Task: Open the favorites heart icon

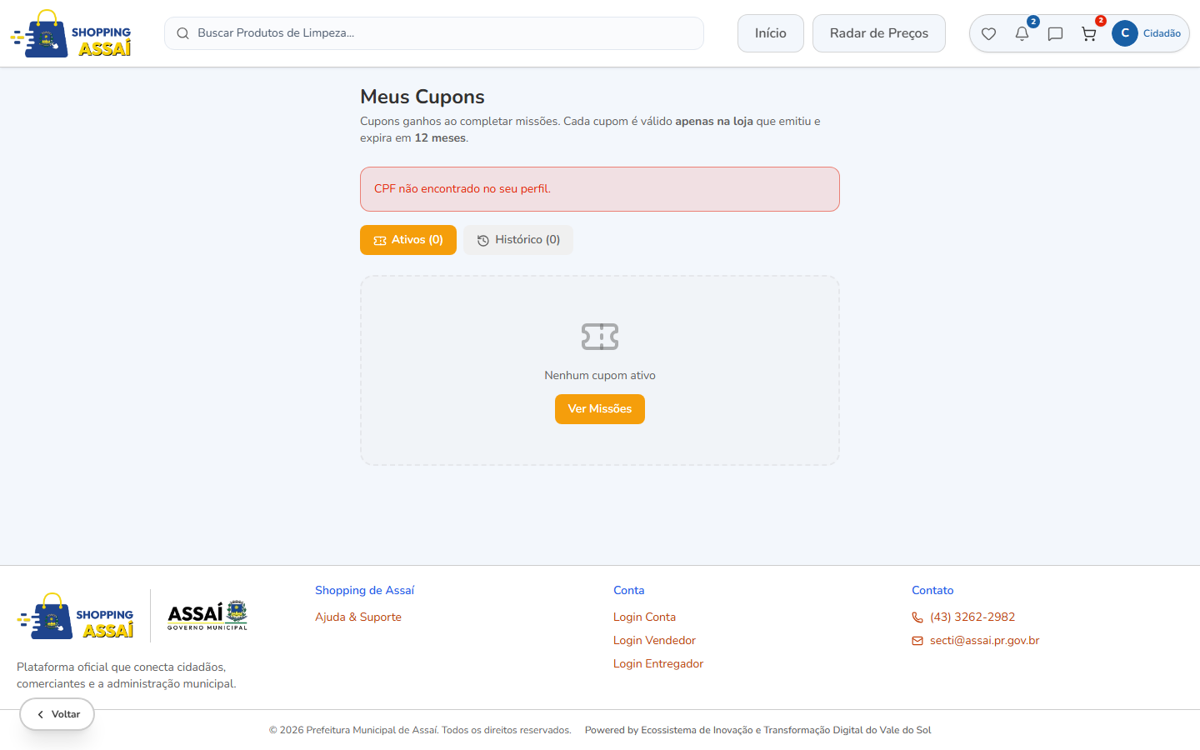Action: 988,34
